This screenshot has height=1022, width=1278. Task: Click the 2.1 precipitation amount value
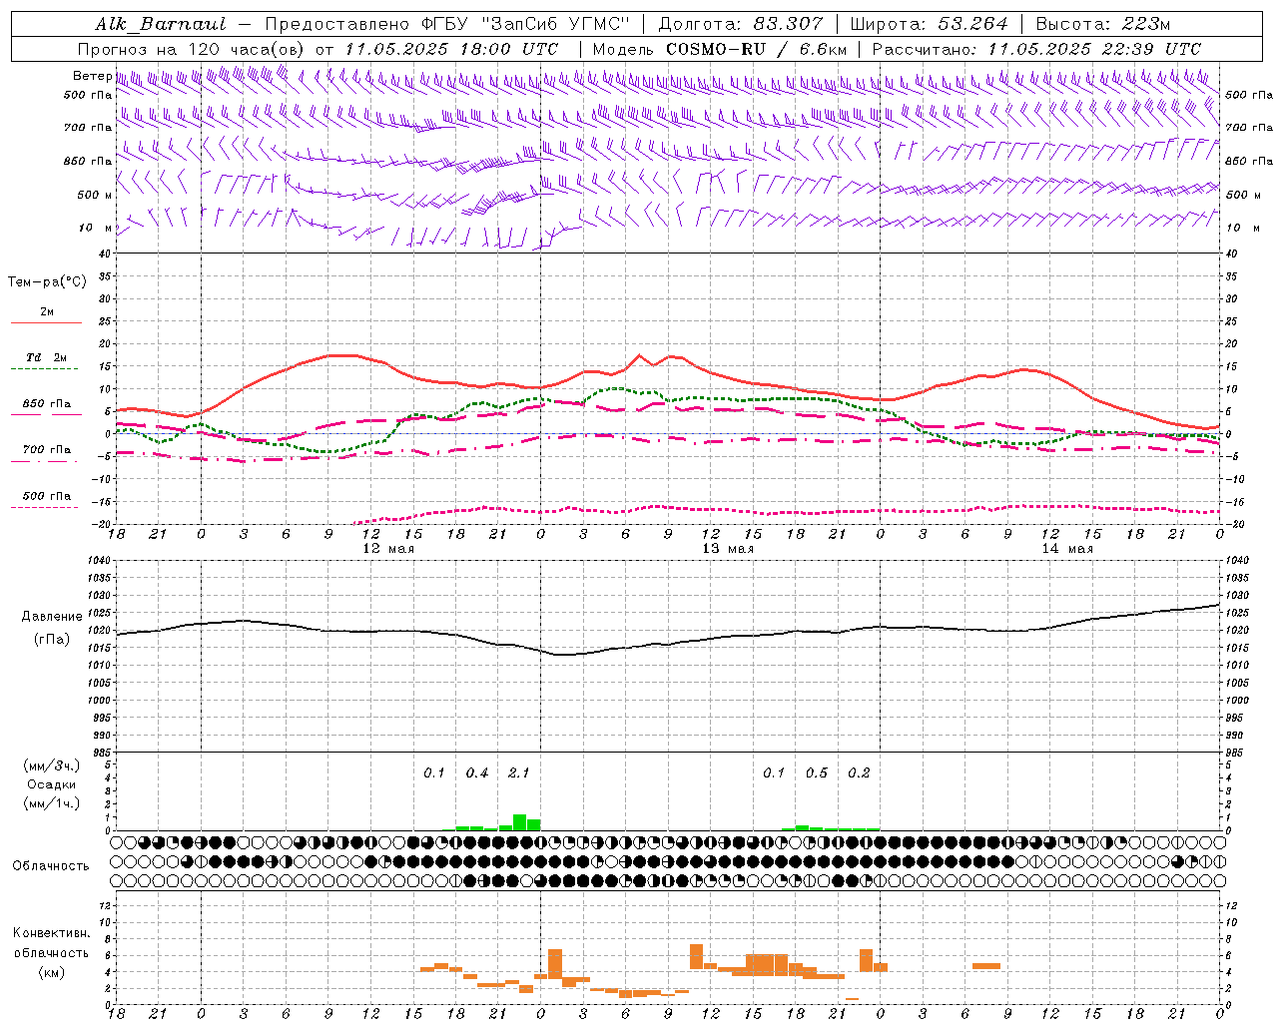pyautogui.click(x=519, y=773)
